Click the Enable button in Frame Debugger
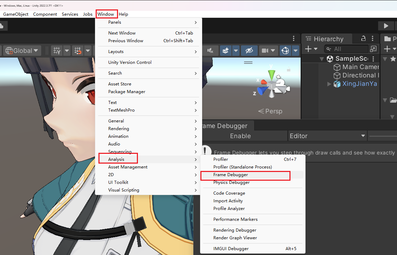 [240, 136]
